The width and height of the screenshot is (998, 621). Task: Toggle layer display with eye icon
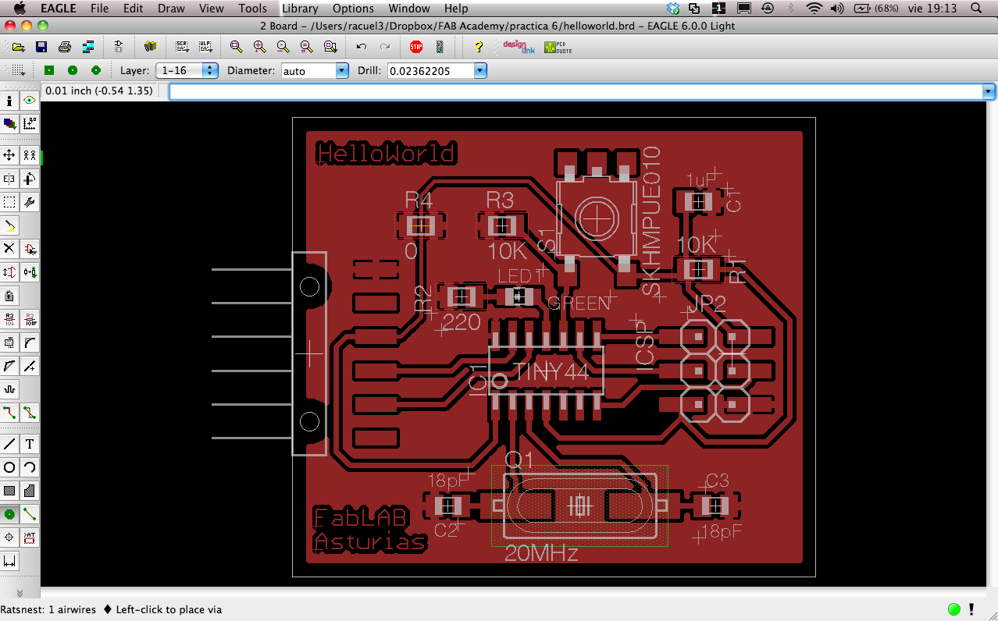(x=30, y=101)
